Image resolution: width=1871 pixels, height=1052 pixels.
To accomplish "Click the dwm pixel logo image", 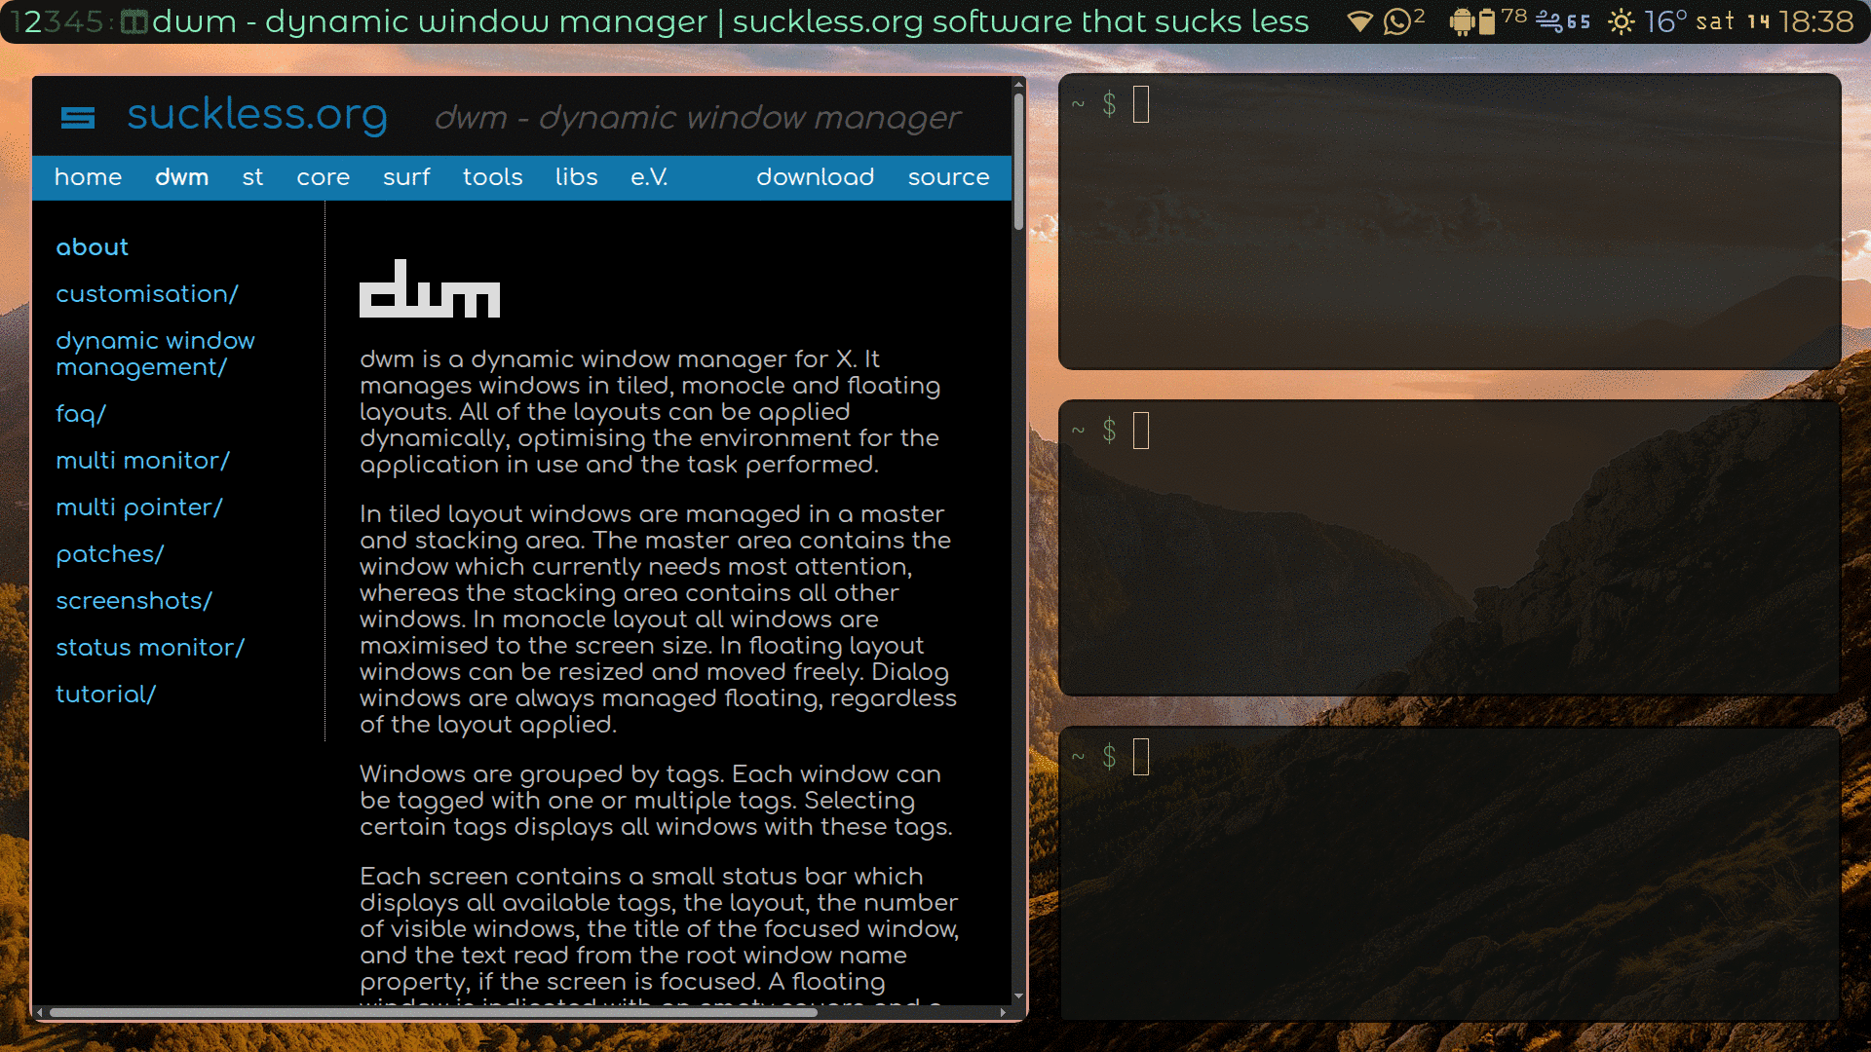I will tap(430, 289).
